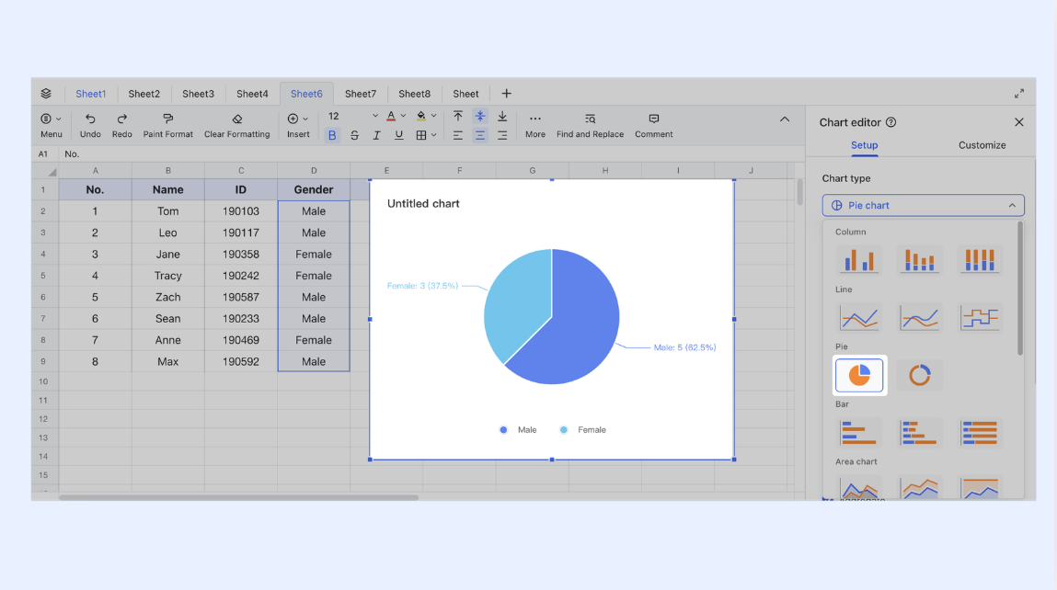This screenshot has width=1057, height=590.
Task: Choose the step line chart type
Action: click(980, 318)
